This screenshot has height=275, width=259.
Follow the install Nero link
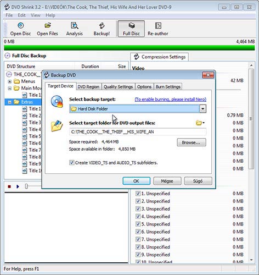coord(171,99)
